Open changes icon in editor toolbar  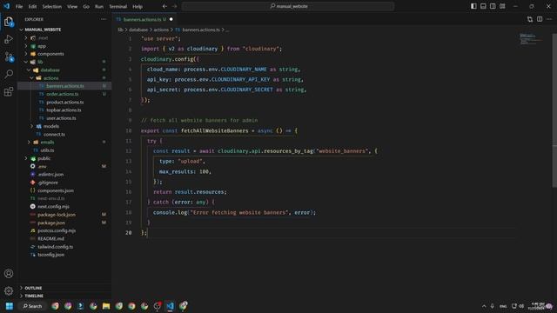pos(530,19)
